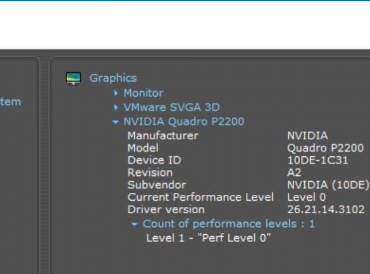Click the Manufacturer label
Image resolution: width=370 pixels, height=274 pixels.
point(163,135)
